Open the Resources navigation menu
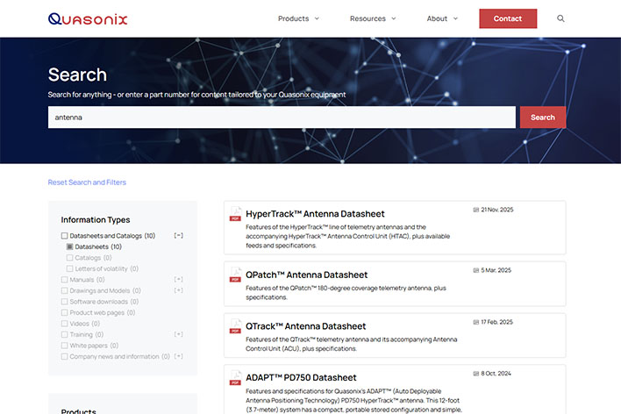The image size is (621, 414). (x=373, y=18)
